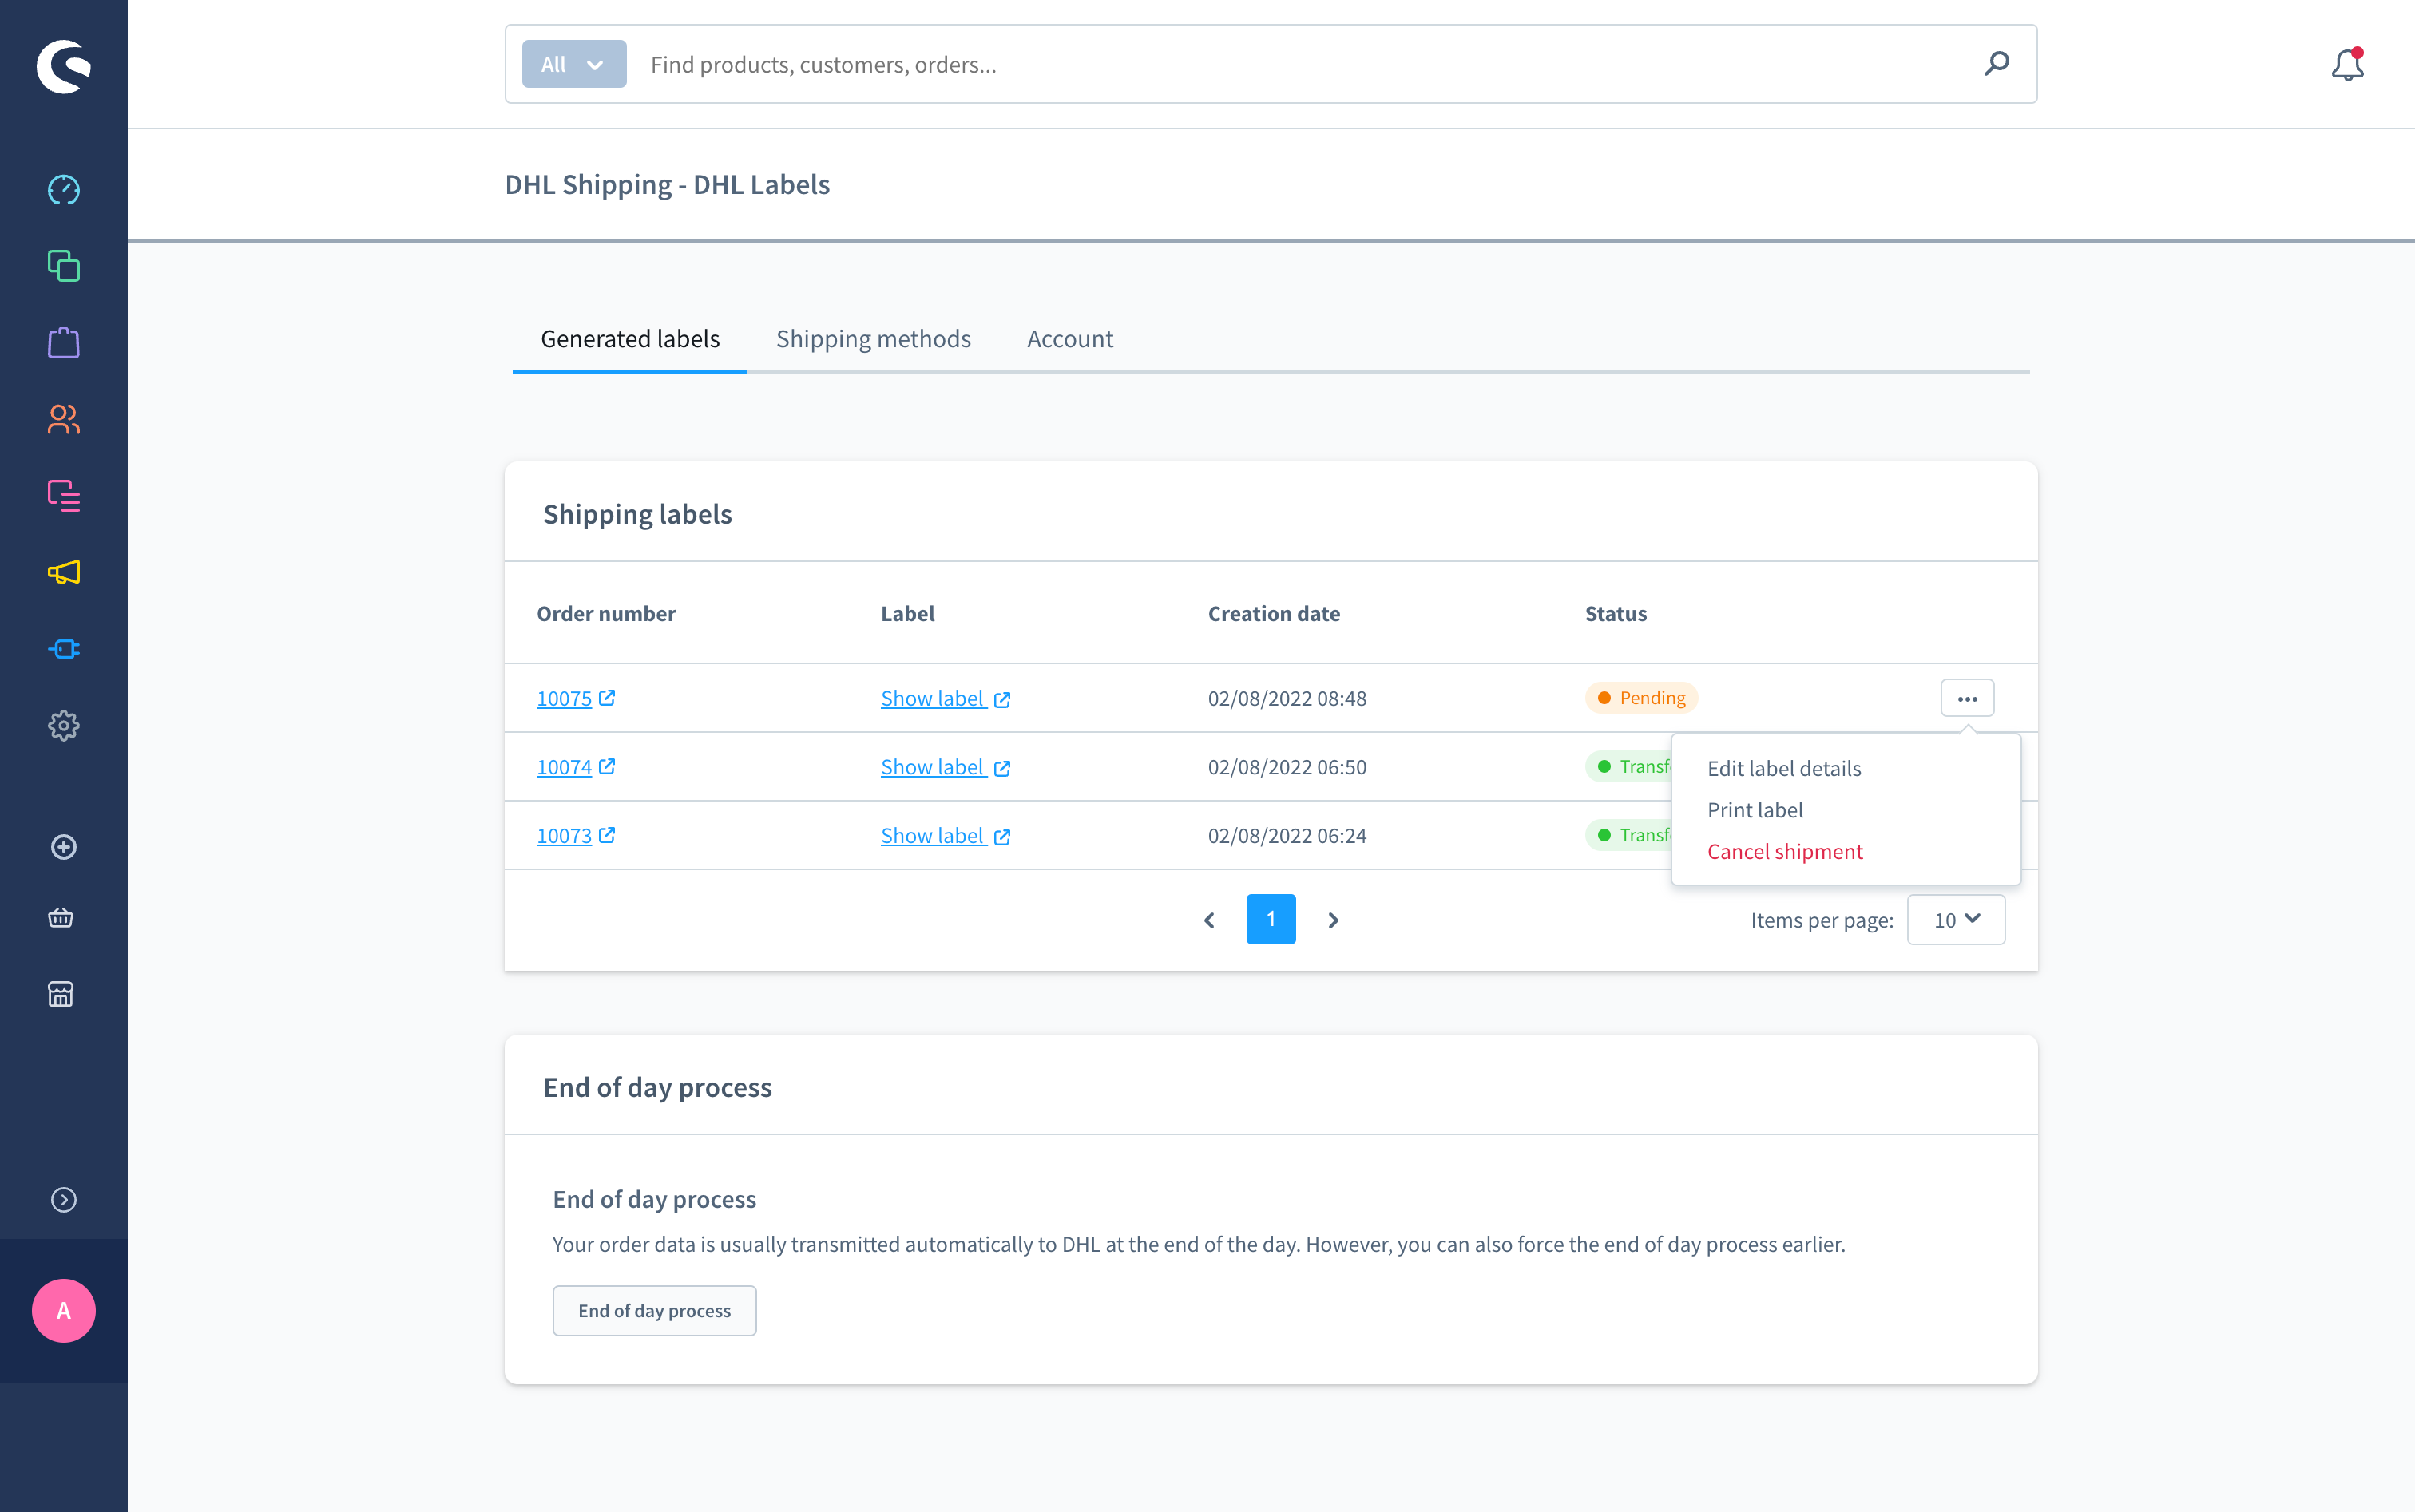Open the user avatar A menu

point(64,1310)
